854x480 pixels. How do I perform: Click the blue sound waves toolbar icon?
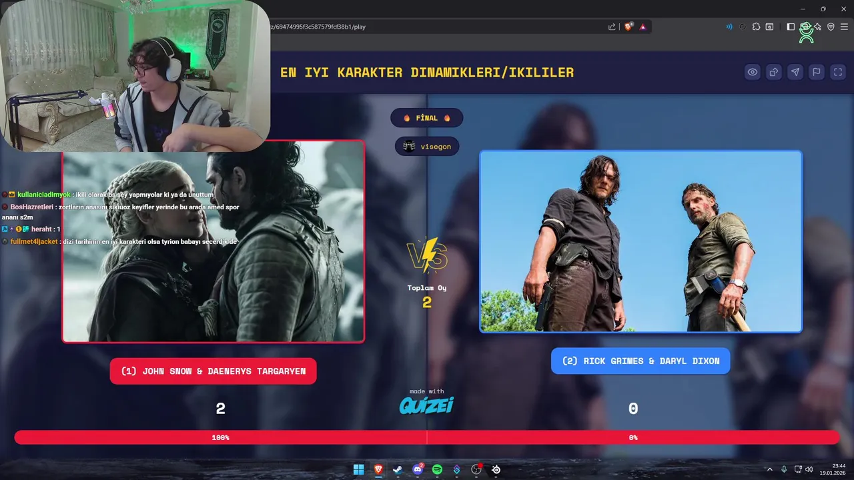coord(729,27)
